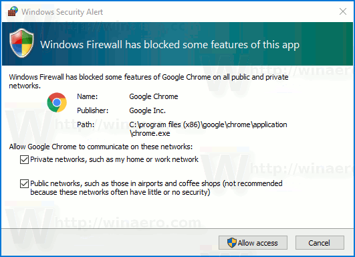The image size is (355, 257).
Task: Click the Windows Security shield icon
Action: click(x=22, y=43)
